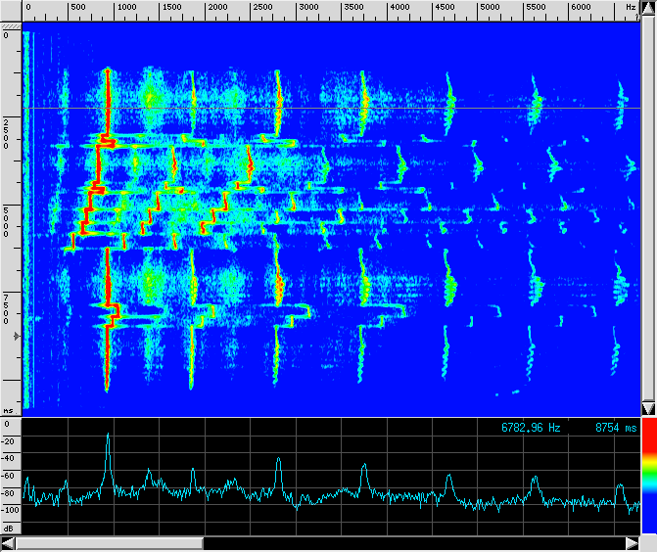Click the 3000 mark on frequency ruler
This screenshot has height=552, width=657.
click(x=306, y=8)
